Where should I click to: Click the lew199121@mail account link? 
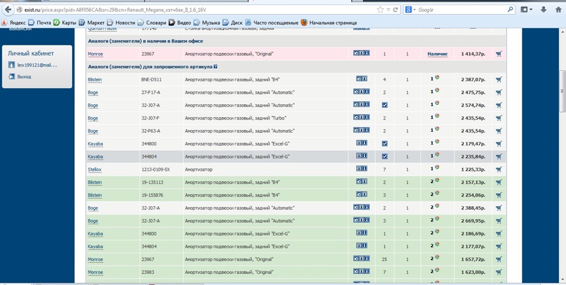37,65
